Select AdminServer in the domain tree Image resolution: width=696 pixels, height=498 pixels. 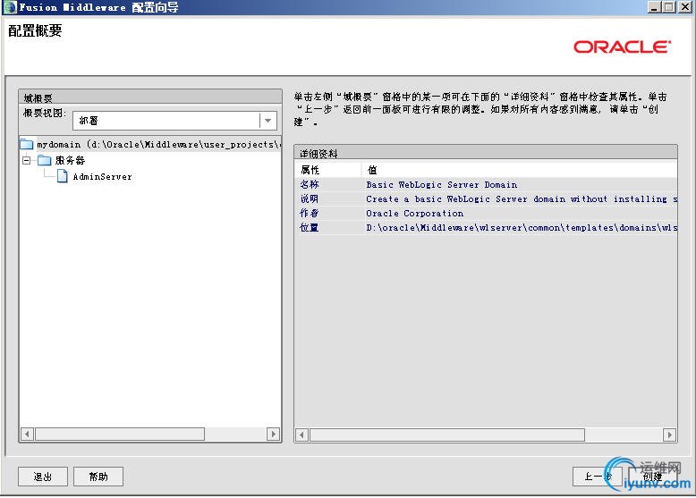pos(102,176)
